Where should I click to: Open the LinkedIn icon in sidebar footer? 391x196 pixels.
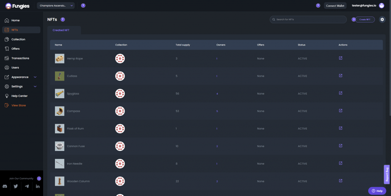tap(38, 186)
